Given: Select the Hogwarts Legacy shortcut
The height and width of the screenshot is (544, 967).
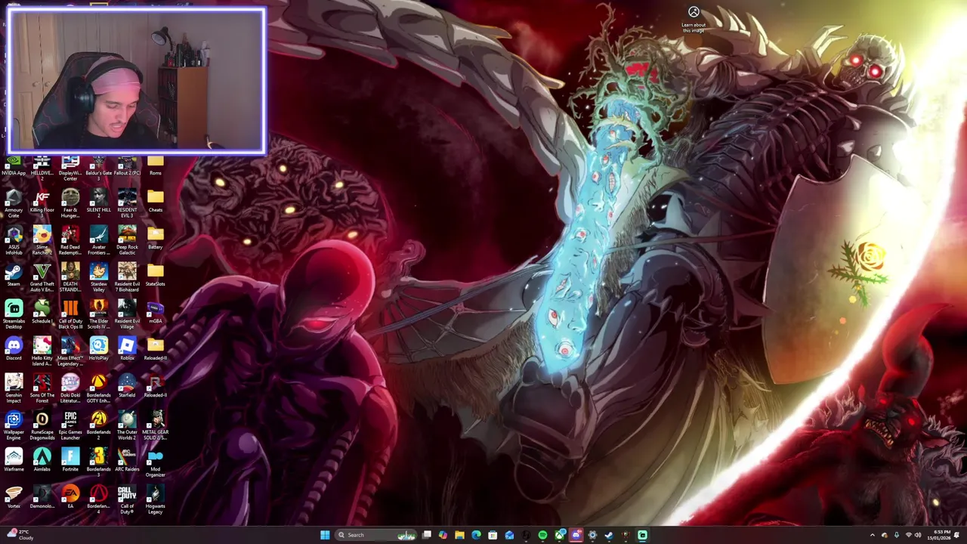Looking at the screenshot, I should point(155,500).
